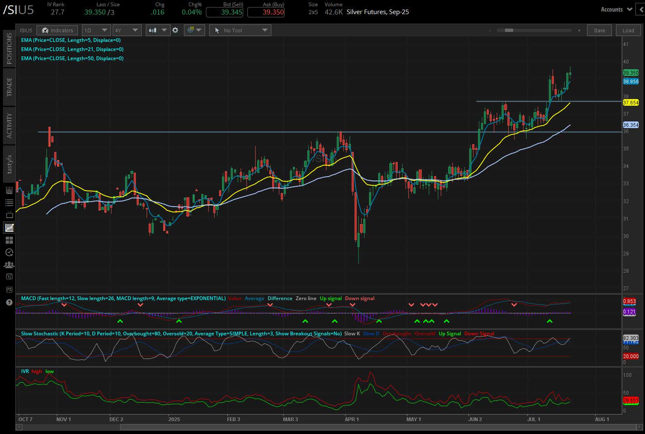Expand the 4Y range selector
The image size is (645, 434).
coord(127,30)
